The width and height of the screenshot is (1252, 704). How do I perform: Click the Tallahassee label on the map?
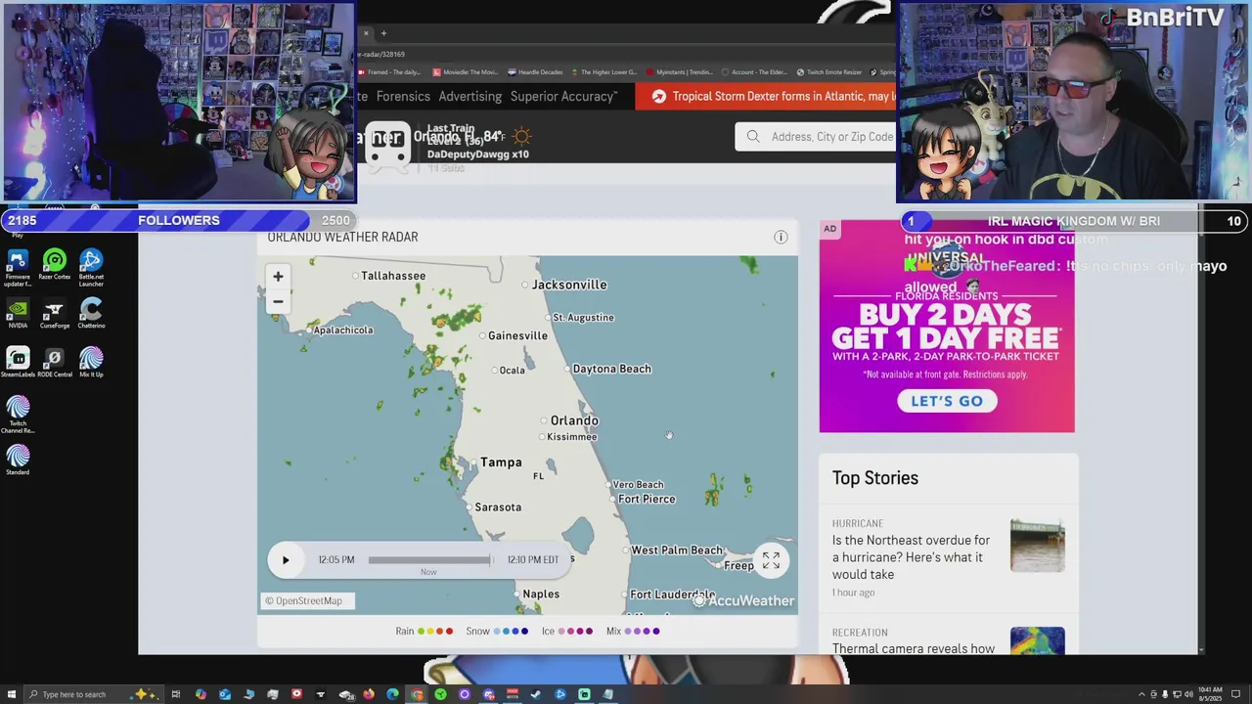tap(393, 276)
